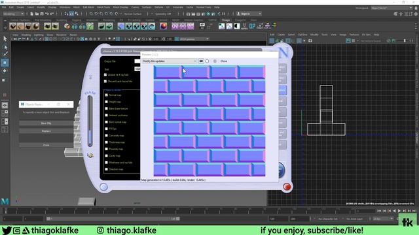The image size is (419, 235).
Task: Enable the Bent normal map checkbox
Action: coord(106,122)
